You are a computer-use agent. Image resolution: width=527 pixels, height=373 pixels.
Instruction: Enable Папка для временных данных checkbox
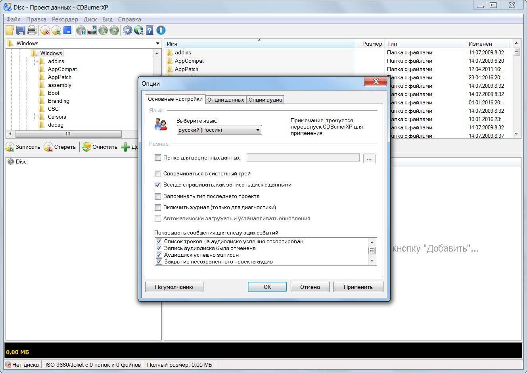pos(158,158)
